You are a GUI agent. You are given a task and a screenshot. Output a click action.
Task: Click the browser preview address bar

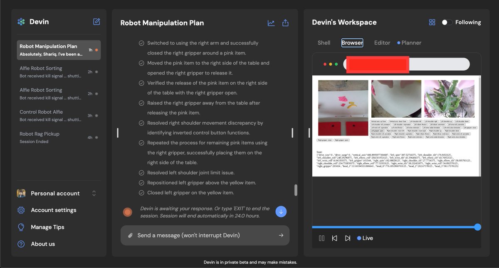[406, 64]
